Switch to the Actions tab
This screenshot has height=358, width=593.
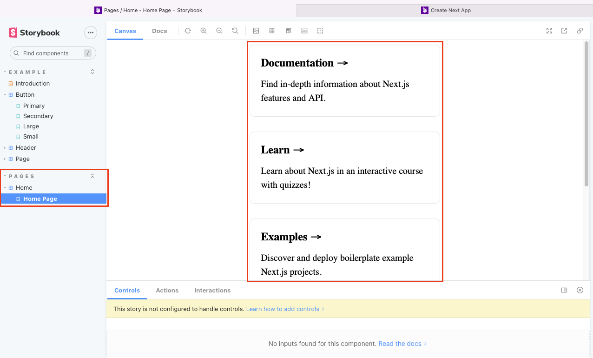tap(167, 290)
